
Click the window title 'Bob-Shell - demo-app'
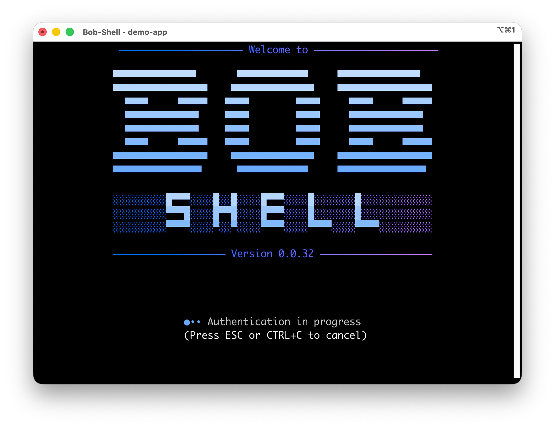pos(125,32)
